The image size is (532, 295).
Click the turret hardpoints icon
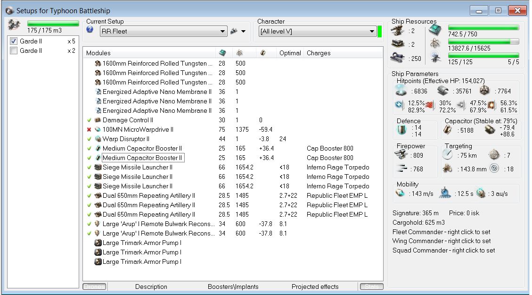(x=397, y=31)
